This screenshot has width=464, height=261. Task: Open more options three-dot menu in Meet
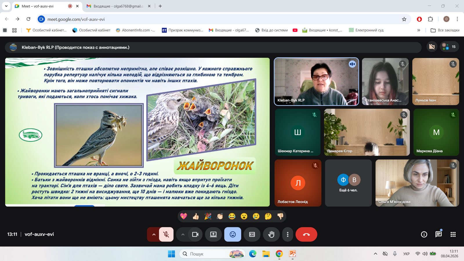tap(288, 234)
